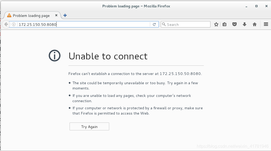The image size is (271, 151).
Task: Click the bullet about site temporarily unavailable
Action: (135, 86)
